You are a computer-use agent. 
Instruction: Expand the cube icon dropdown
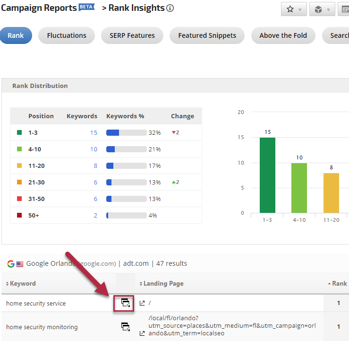click(x=322, y=9)
